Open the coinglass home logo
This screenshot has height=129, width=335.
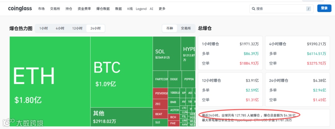click(x=20, y=9)
